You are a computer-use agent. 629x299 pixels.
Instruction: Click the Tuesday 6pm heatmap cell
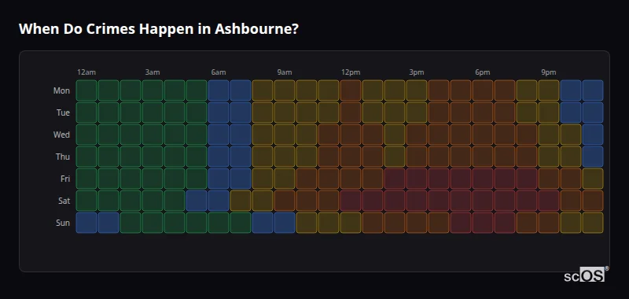tap(483, 113)
